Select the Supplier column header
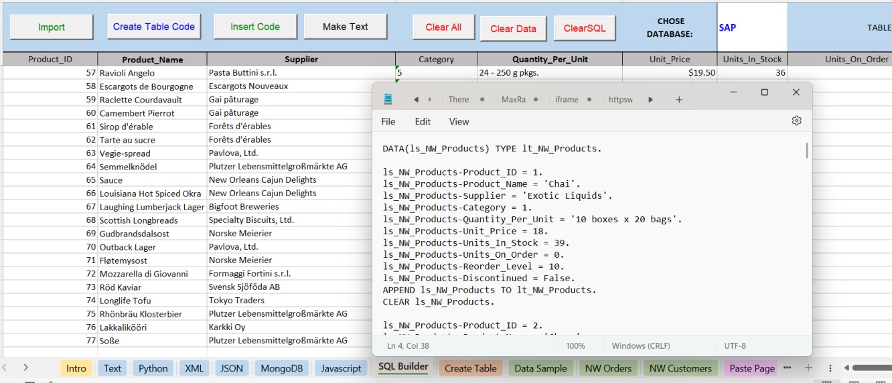The image size is (892, 383). click(301, 59)
